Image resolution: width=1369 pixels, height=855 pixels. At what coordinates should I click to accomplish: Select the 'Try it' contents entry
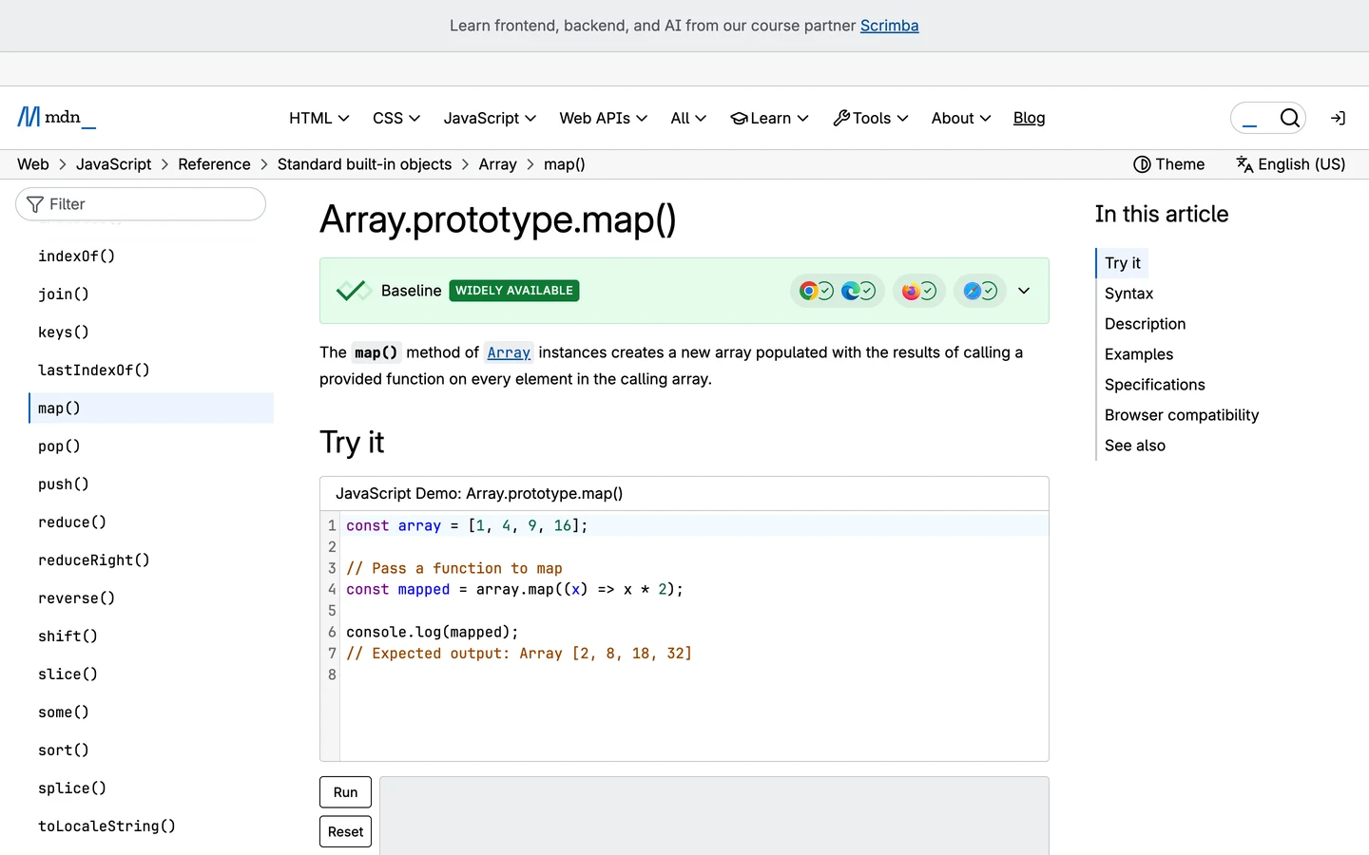1123,263
